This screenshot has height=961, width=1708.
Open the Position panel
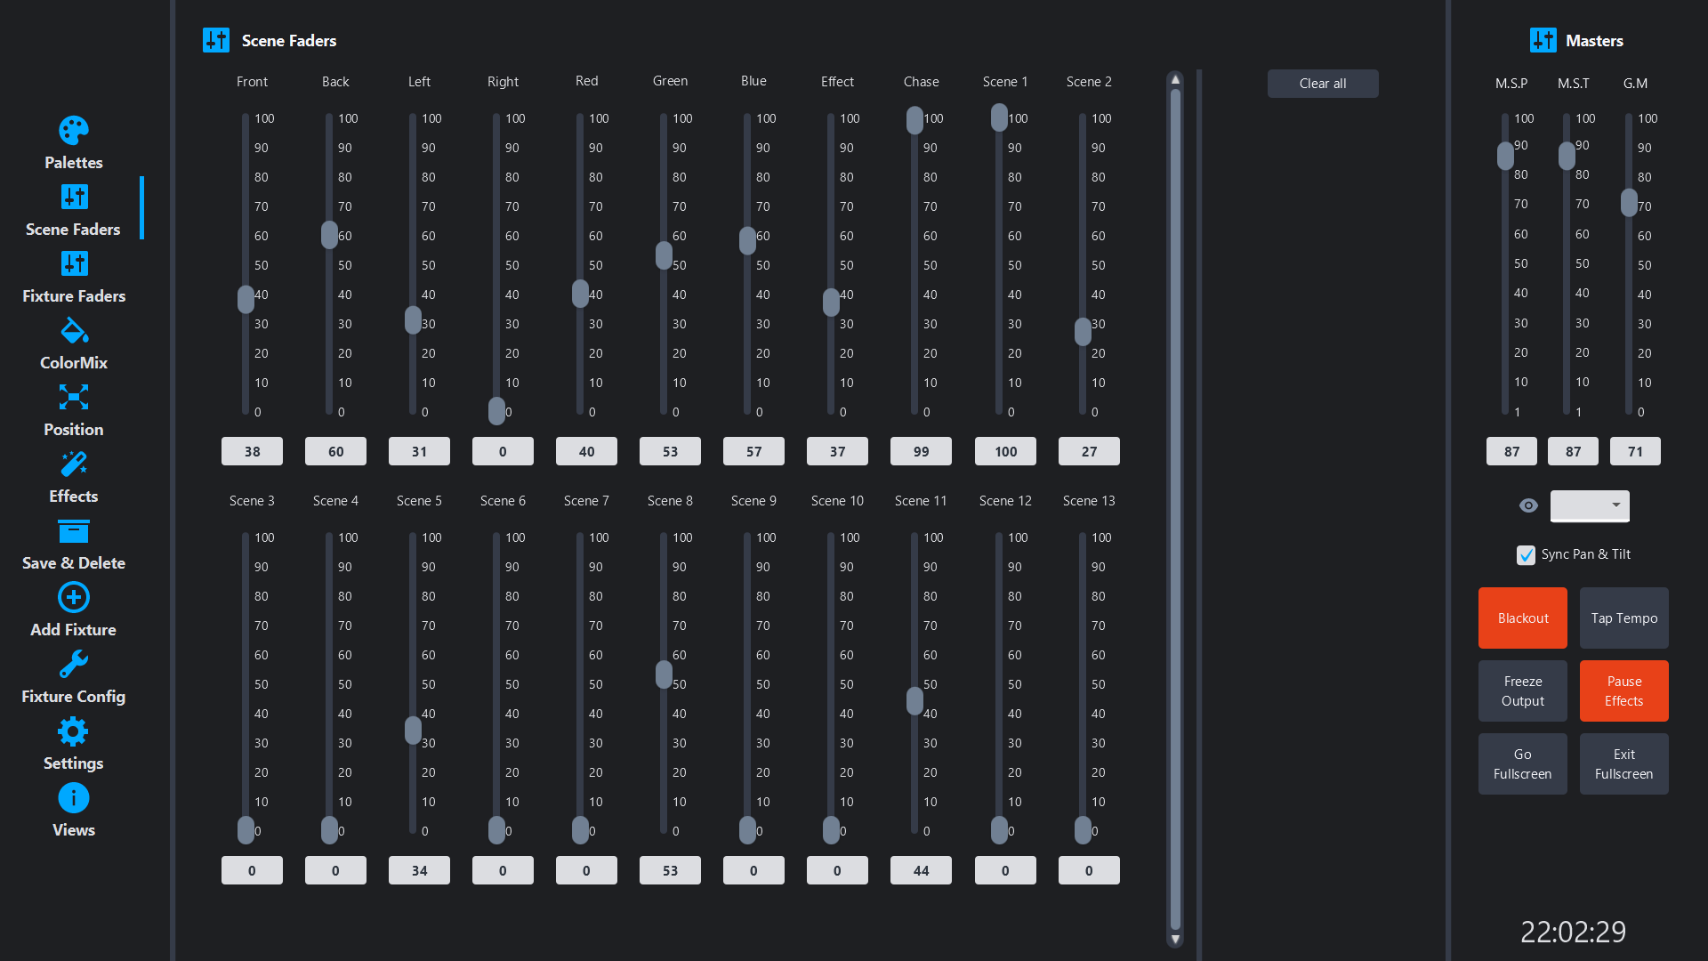coord(74,409)
